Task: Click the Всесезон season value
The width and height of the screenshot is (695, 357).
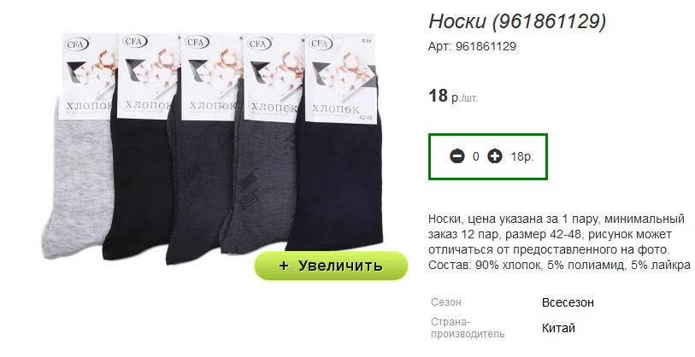Action: (x=568, y=302)
